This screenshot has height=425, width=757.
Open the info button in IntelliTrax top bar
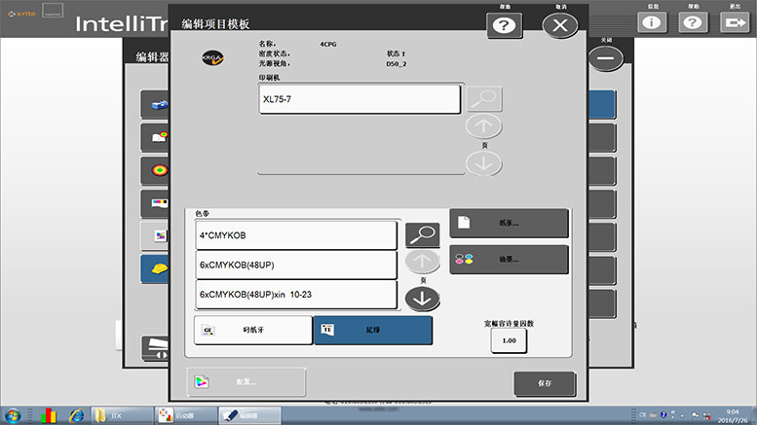[652, 22]
